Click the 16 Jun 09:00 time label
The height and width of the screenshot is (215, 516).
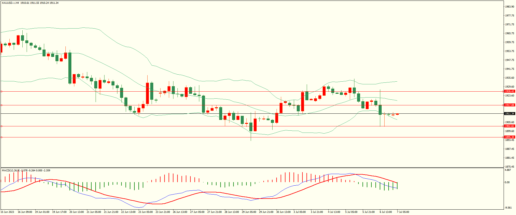pyautogui.click(x=25, y=212)
